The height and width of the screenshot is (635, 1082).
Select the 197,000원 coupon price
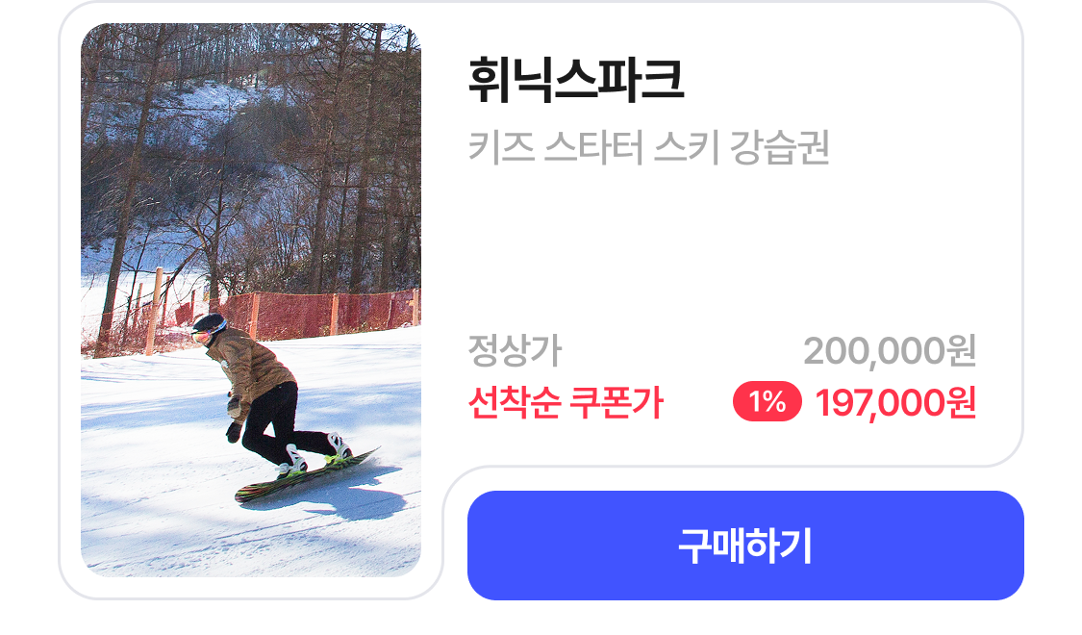coord(895,402)
